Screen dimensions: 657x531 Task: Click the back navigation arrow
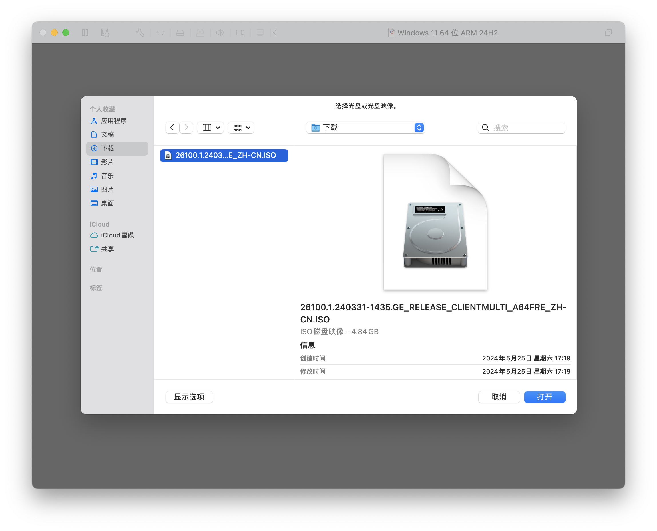pos(172,128)
